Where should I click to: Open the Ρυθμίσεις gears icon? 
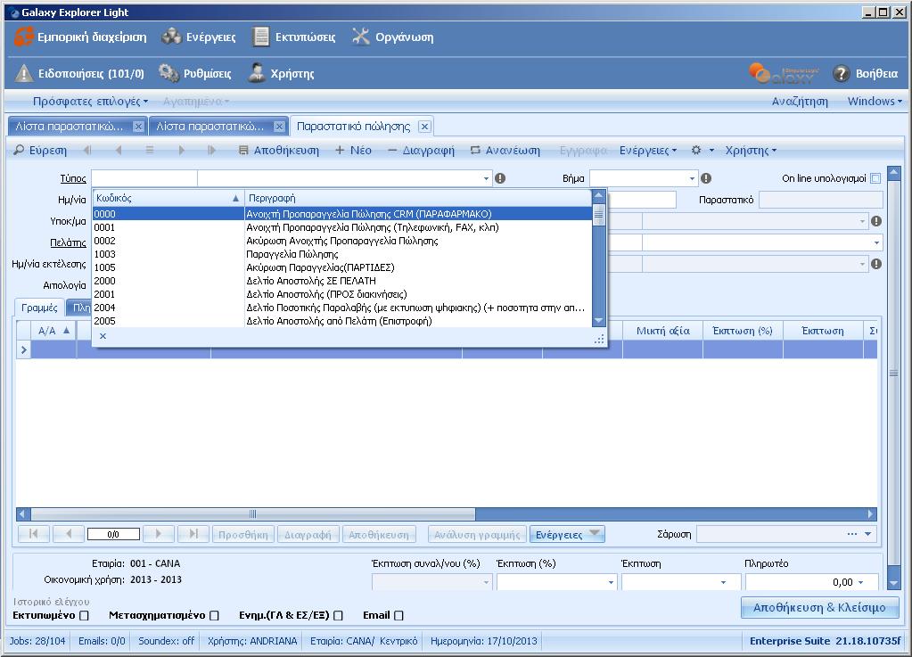[168, 73]
